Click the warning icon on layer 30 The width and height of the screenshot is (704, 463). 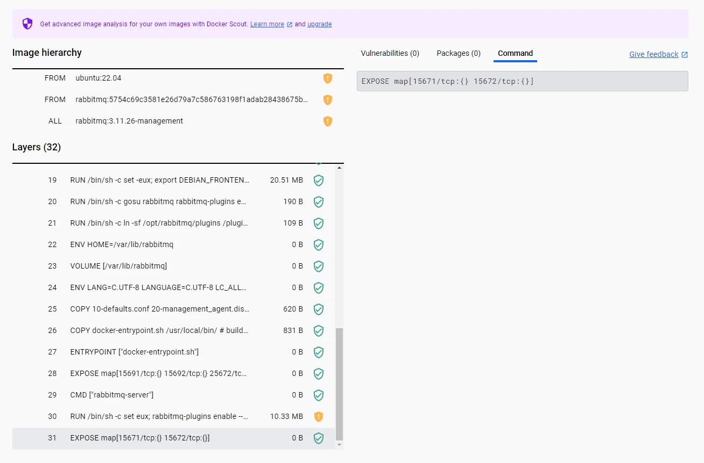click(x=318, y=416)
